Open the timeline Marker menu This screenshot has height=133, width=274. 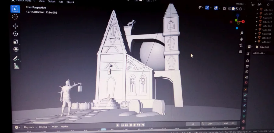[65, 127]
